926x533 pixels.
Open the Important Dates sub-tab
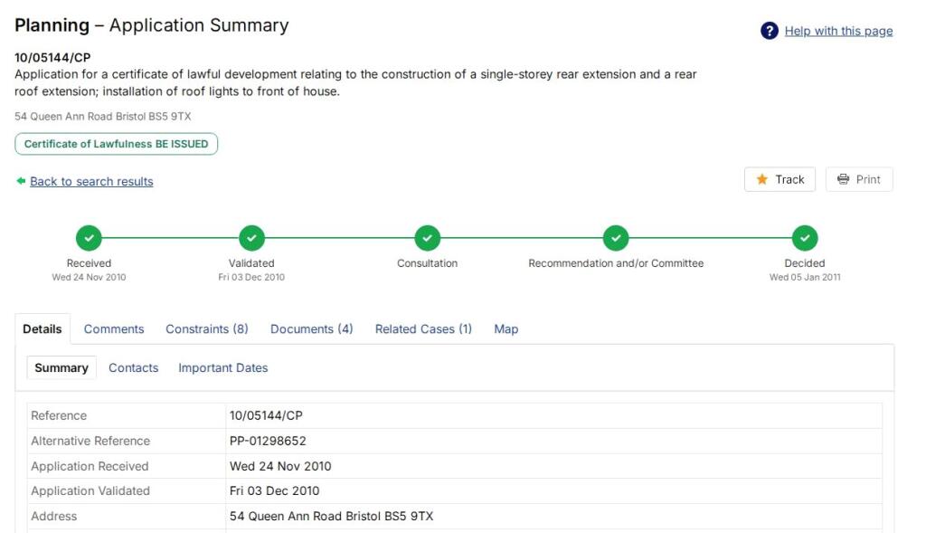pyautogui.click(x=223, y=368)
